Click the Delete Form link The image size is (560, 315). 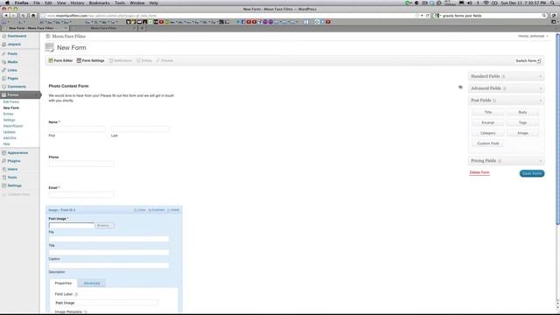[x=479, y=172]
